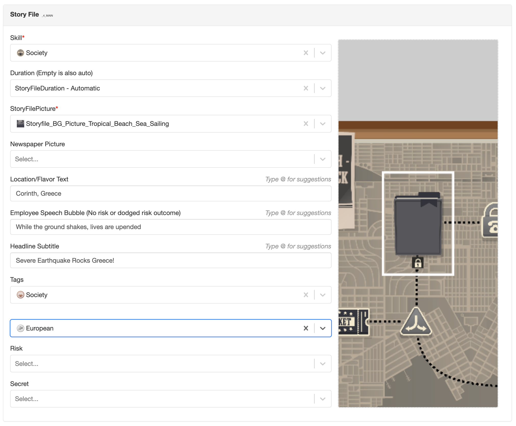Open the Society Tags dropdown arrow
516x426 pixels.
[x=323, y=295]
